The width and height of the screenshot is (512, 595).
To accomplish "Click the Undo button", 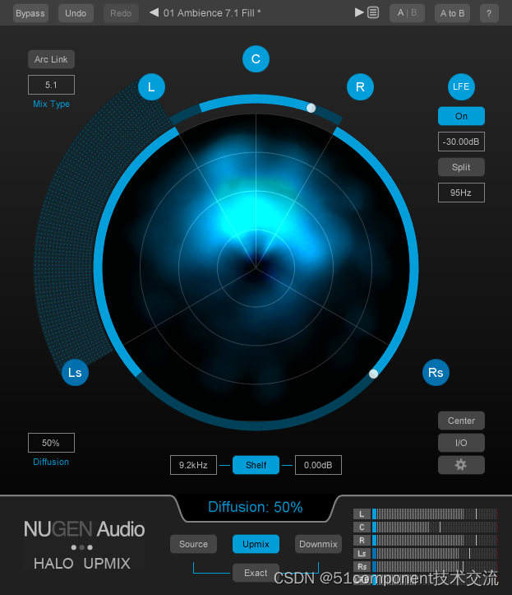I will click(76, 13).
